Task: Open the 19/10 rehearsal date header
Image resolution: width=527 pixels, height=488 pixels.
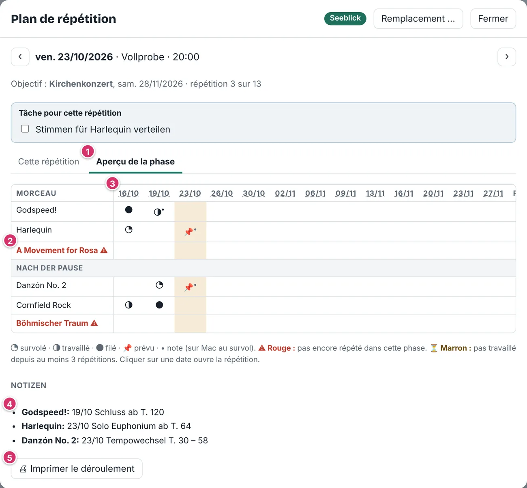Action: point(159,193)
